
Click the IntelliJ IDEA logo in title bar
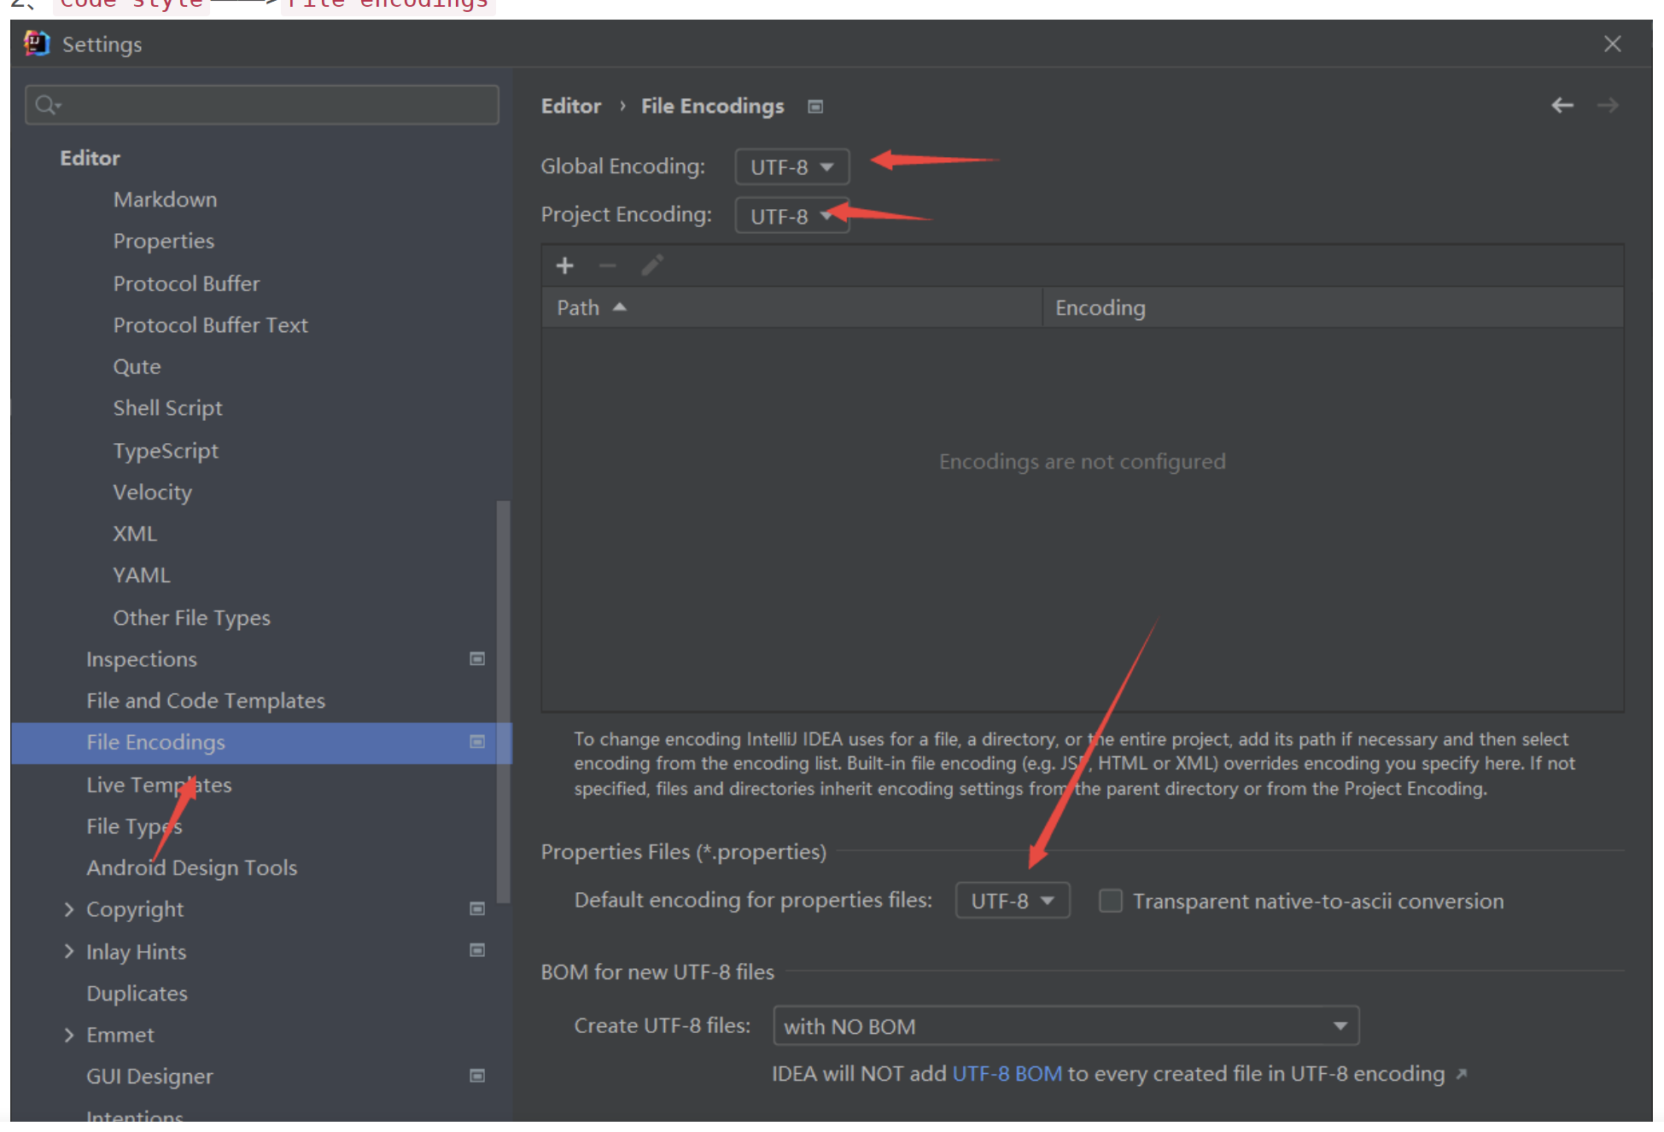[x=37, y=43]
